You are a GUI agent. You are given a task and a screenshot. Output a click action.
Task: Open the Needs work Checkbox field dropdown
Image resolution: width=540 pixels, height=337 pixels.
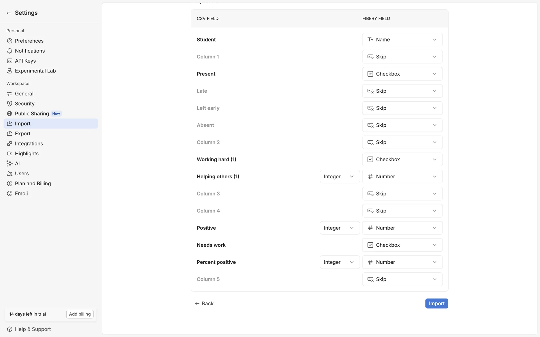click(402, 245)
